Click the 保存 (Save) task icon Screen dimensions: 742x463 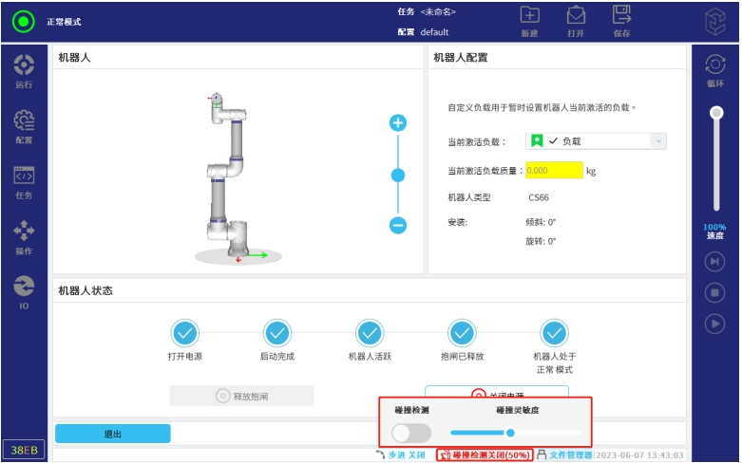(621, 20)
